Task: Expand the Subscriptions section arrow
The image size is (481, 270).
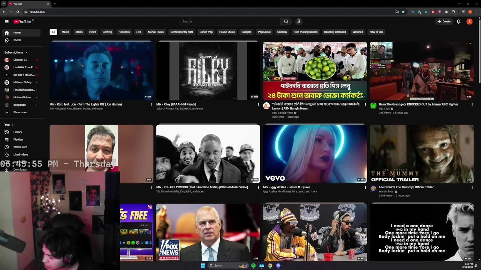Action: click(x=26, y=52)
